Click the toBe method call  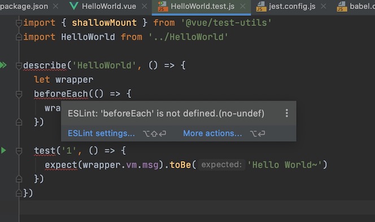click(180, 165)
